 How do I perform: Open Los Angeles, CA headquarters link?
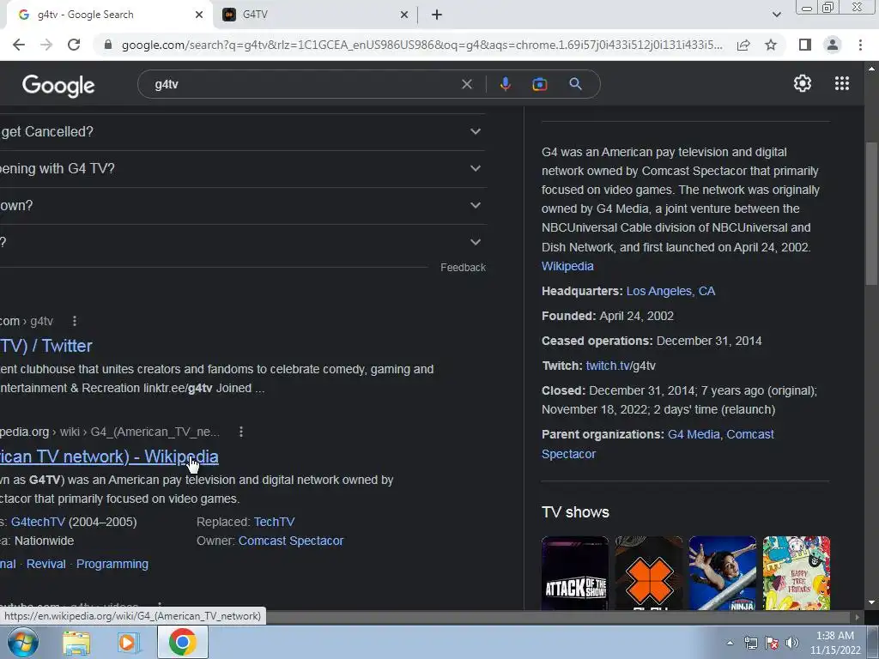coord(670,292)
